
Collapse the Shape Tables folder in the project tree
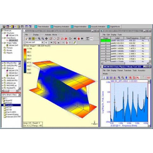pos(2,43)
